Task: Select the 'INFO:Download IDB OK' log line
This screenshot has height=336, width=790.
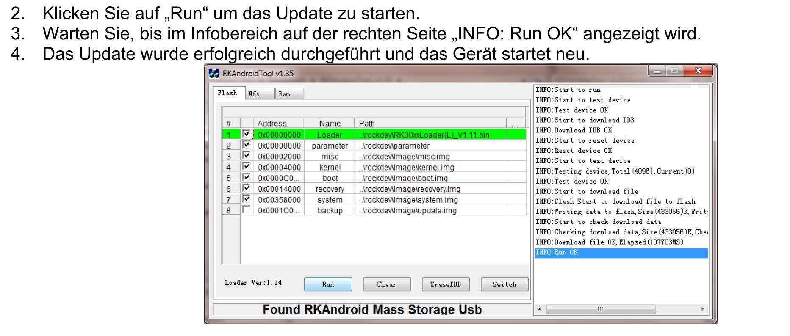Action: click(621, 130)
